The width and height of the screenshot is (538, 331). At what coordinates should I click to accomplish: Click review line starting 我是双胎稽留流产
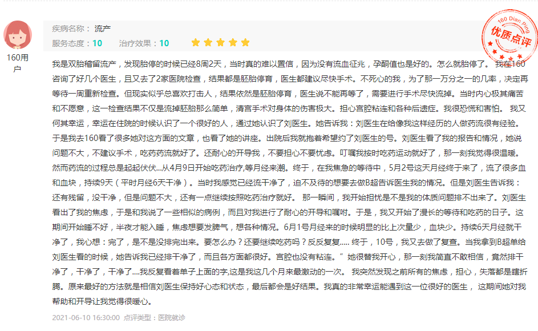[x=289, y=64]
